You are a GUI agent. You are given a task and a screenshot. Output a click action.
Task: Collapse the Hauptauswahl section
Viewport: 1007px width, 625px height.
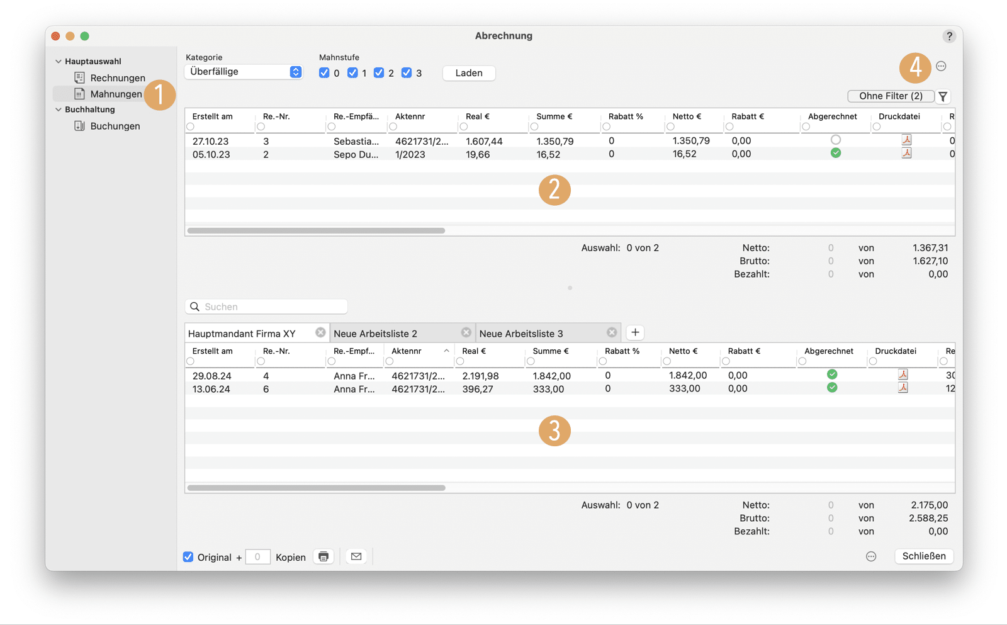(59, 61)
